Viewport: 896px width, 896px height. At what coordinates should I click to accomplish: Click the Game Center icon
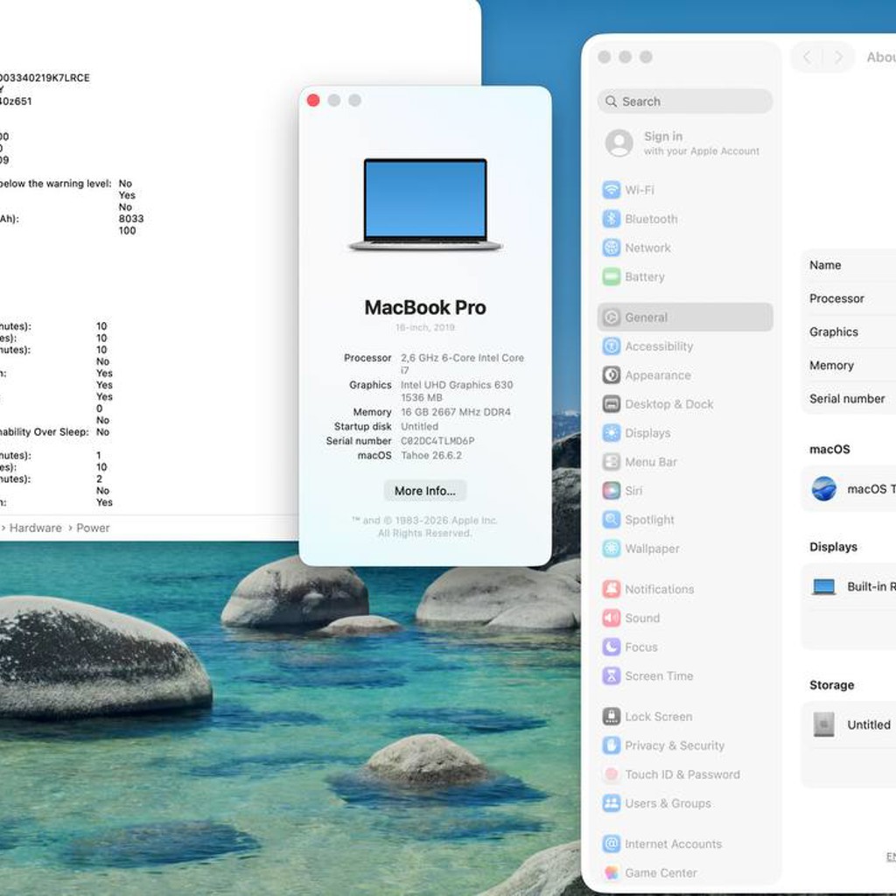pyautogui.click(x=611, y=872)
